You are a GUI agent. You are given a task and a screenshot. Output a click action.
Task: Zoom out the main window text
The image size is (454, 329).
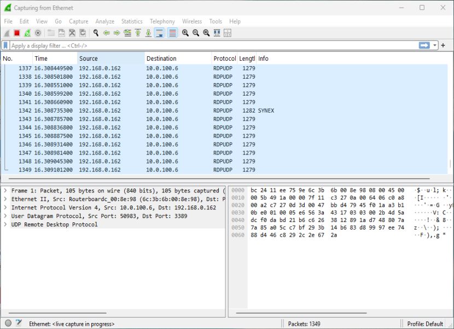[196, 33]
